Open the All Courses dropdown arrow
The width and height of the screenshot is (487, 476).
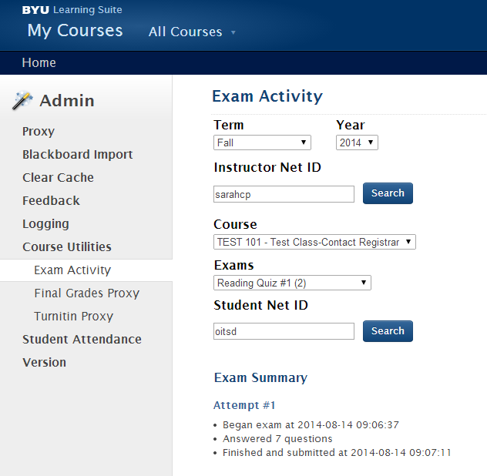[x=233, y=32]
